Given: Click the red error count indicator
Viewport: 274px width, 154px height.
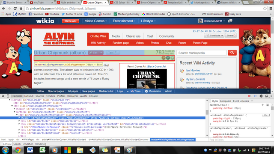Looking at the screenshot, I should 250,96.
